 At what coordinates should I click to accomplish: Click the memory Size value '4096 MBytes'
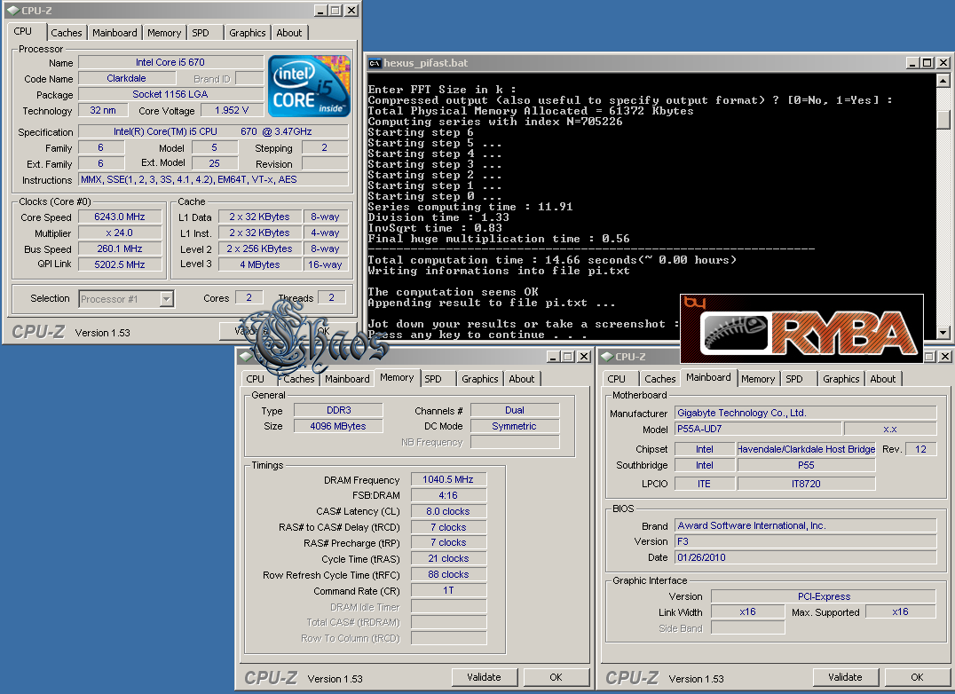tap(339, 426)
